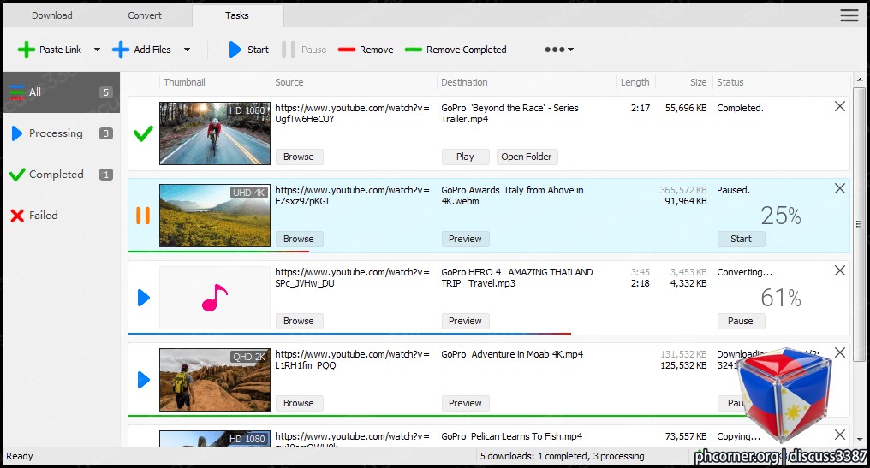Viewport: 870px width, 468px height.
Task: Browse source of Adventure in Moab task
Action: (299, 403)
